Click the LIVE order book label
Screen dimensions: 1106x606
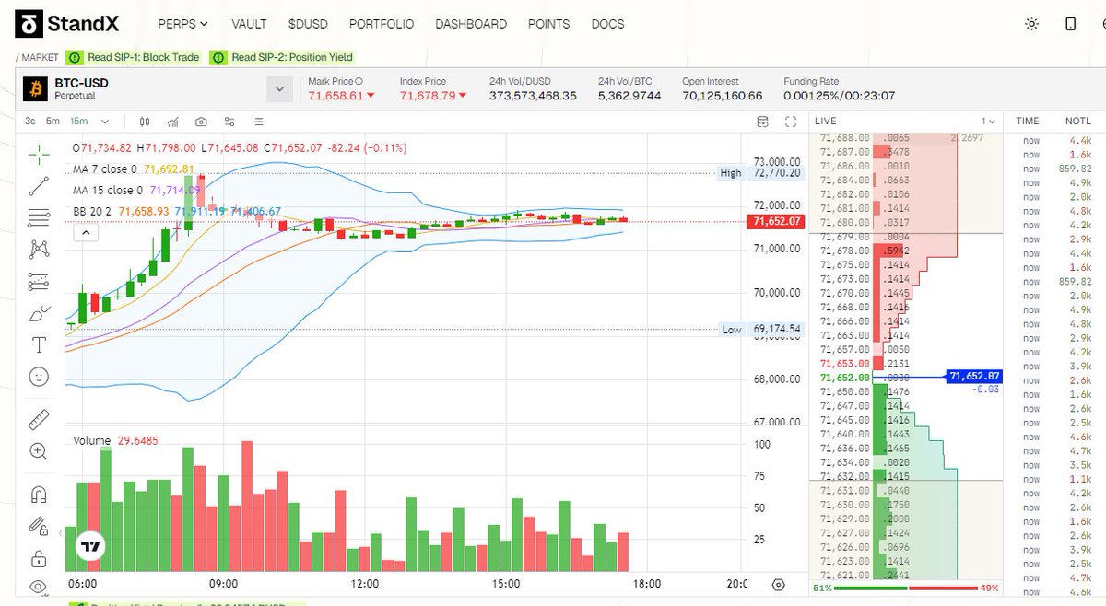(826, 122)
